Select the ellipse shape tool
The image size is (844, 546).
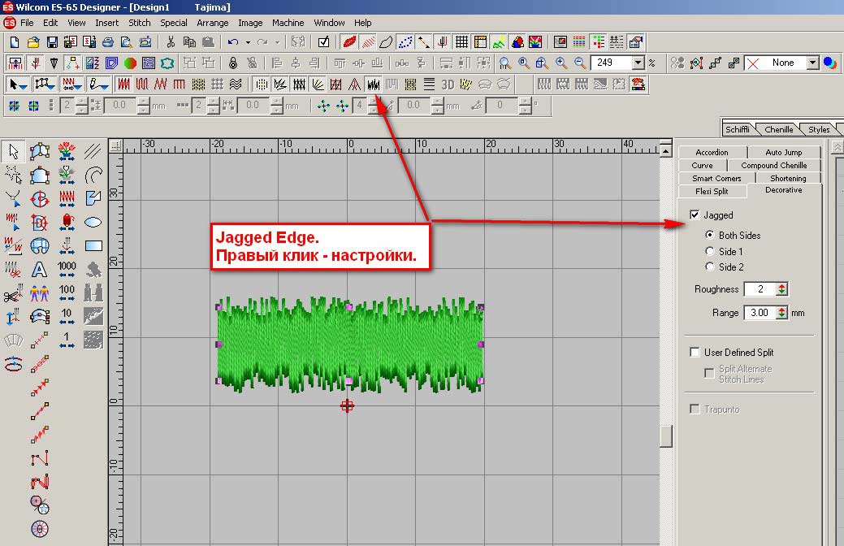(93, 222)
